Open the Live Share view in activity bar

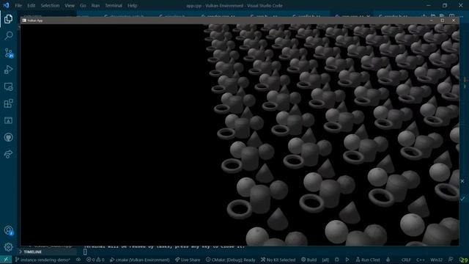click(x=8, y=155)
